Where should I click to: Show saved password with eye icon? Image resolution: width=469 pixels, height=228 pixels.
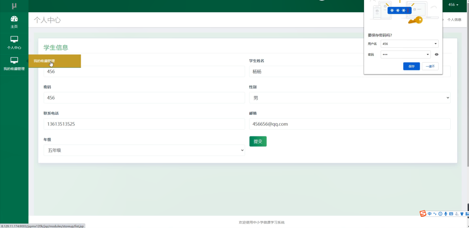(436, 54)
